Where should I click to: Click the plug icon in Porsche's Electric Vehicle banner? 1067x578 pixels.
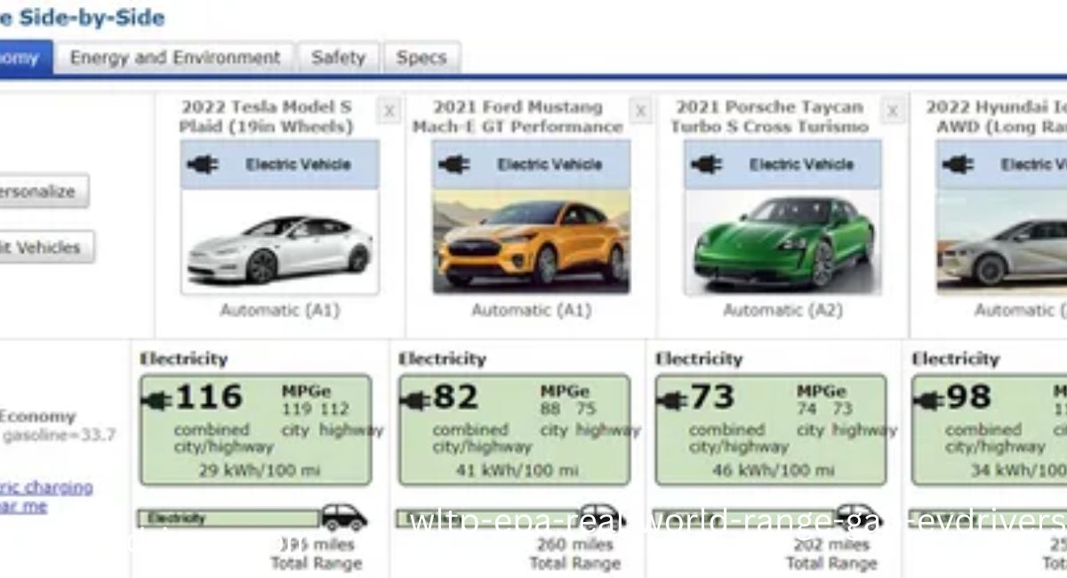click(706, 165)
